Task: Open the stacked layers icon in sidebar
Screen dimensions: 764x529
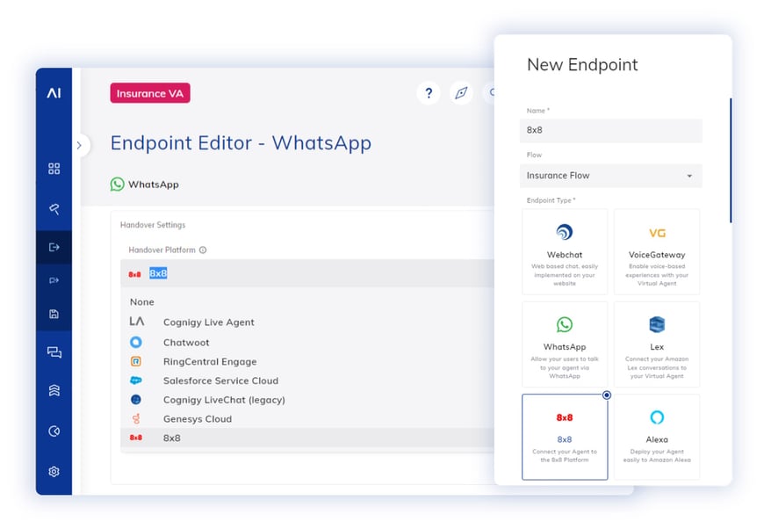Action: tap(54, 390)
